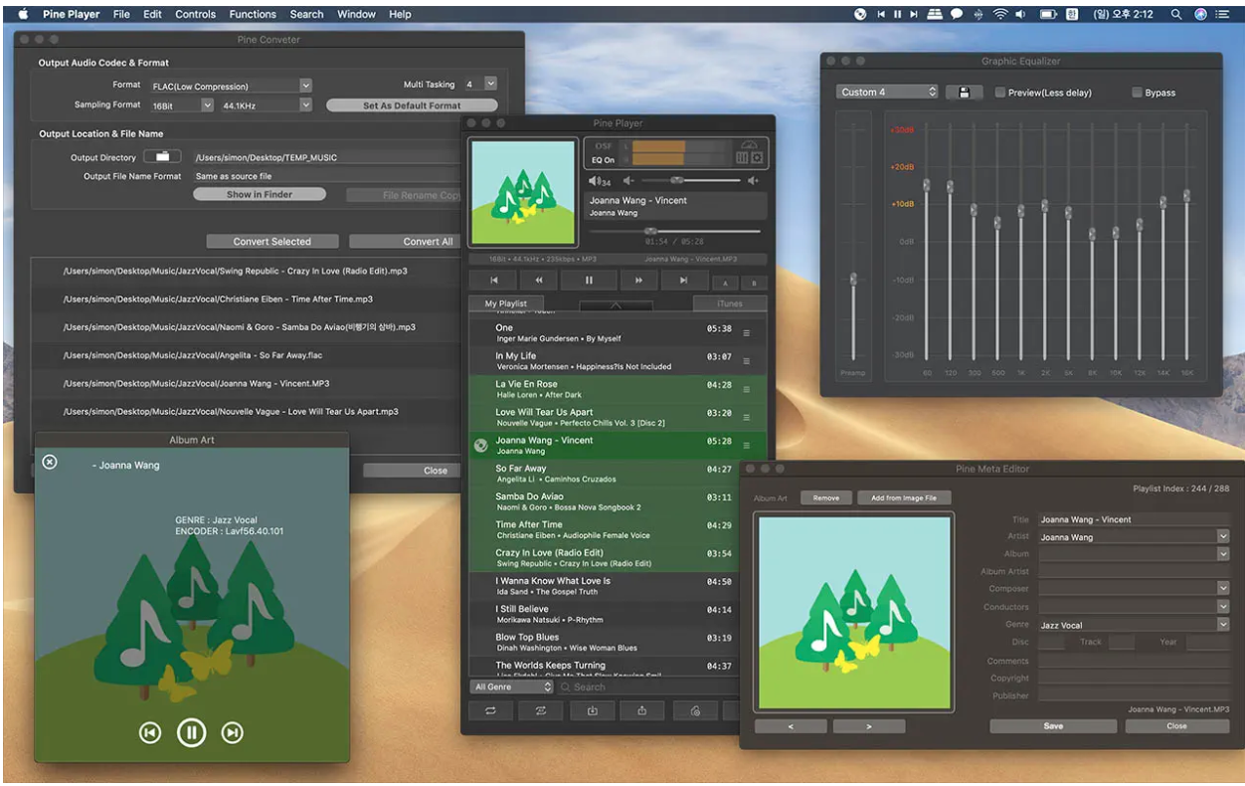Open the output directory folder icon

point(162,157)
